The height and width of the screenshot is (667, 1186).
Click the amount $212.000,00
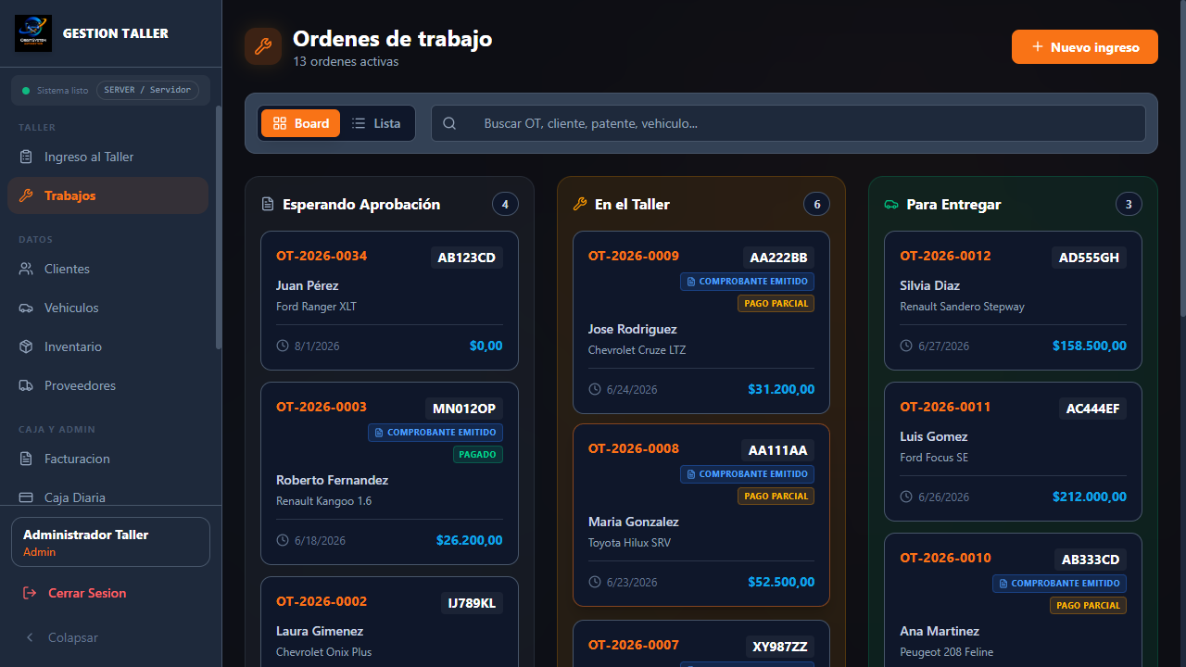[x=1090, y=497]
